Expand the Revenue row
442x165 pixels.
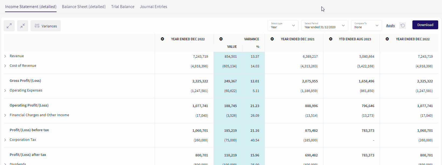click(5, 56)
